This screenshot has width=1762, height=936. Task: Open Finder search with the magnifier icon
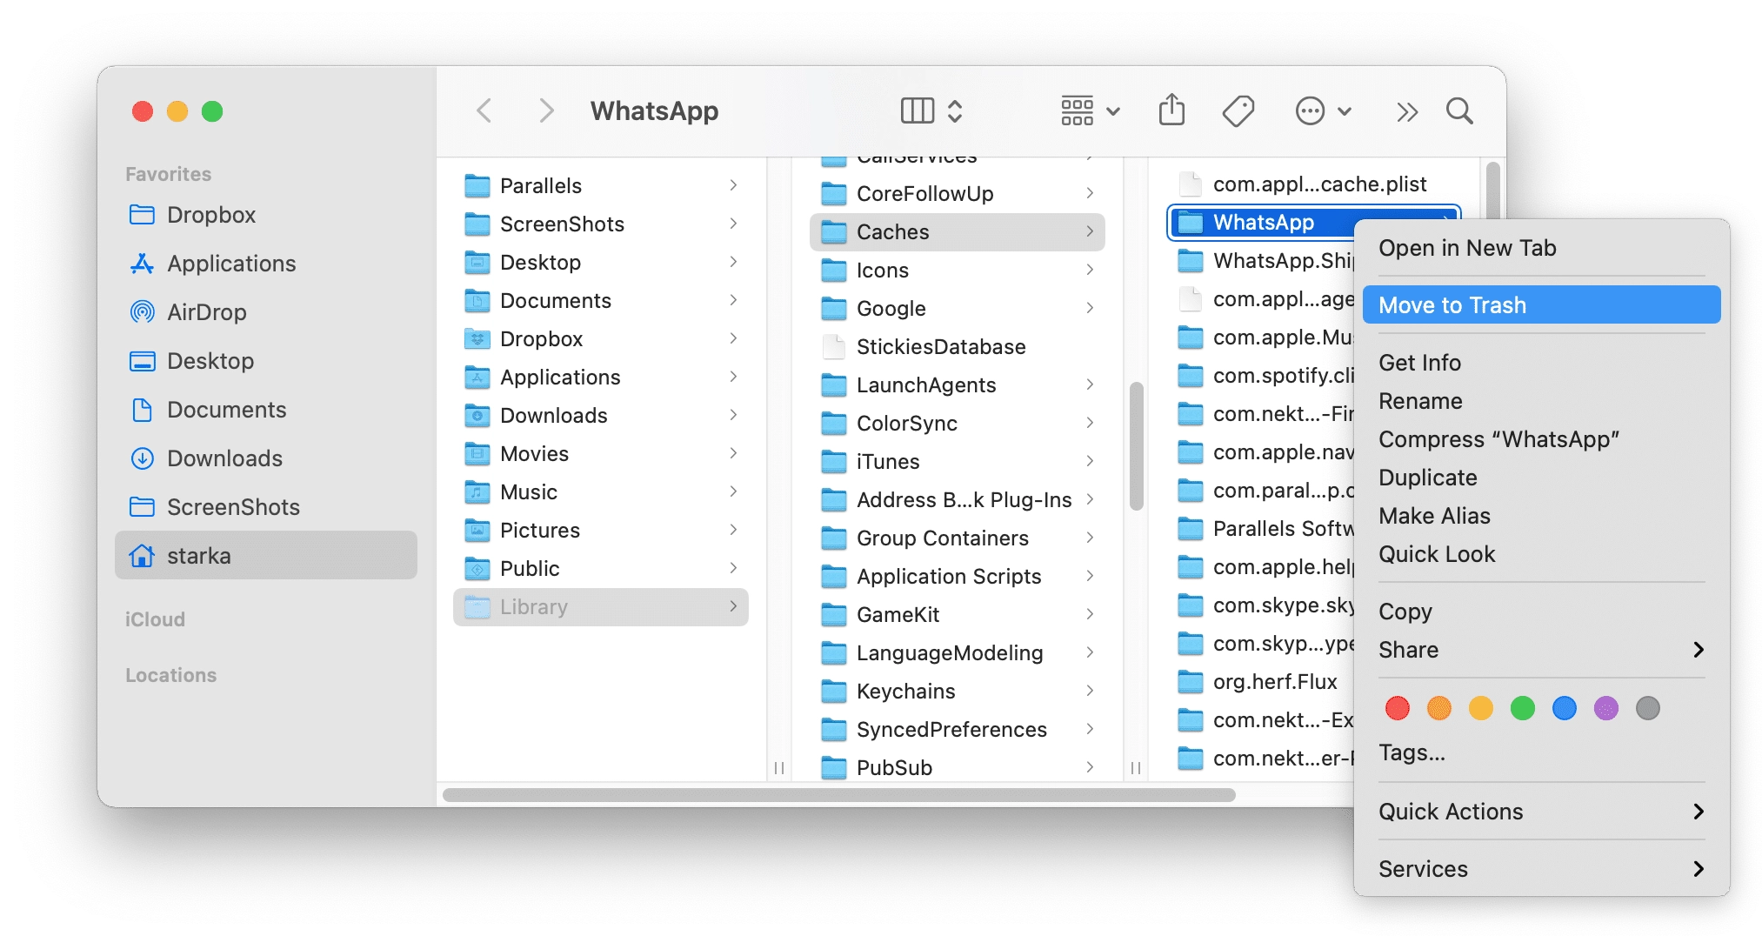[1459, 110]
